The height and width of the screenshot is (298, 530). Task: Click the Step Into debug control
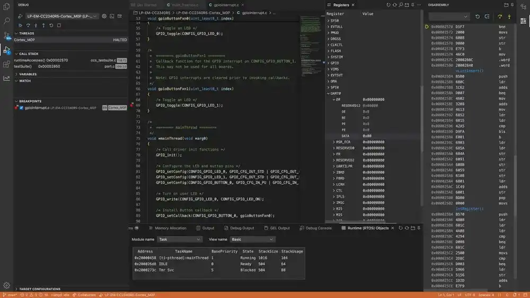[x=36, y=25]
